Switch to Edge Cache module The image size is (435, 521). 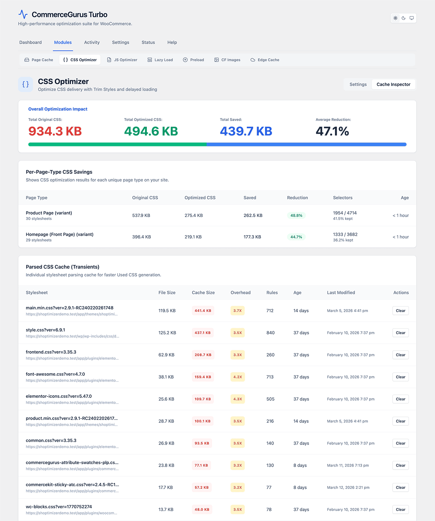tap(265, 60)
